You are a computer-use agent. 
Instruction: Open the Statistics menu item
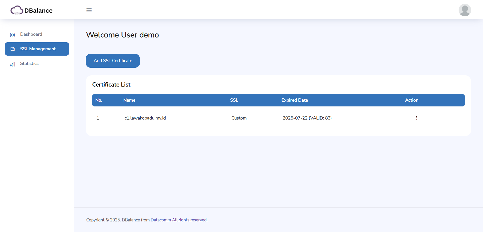point(29,63)
